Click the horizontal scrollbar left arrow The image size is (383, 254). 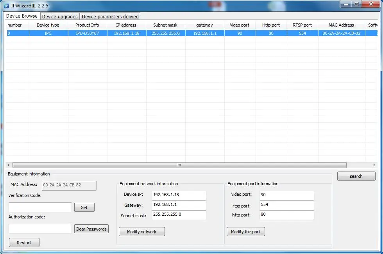(x=9, y=165)
